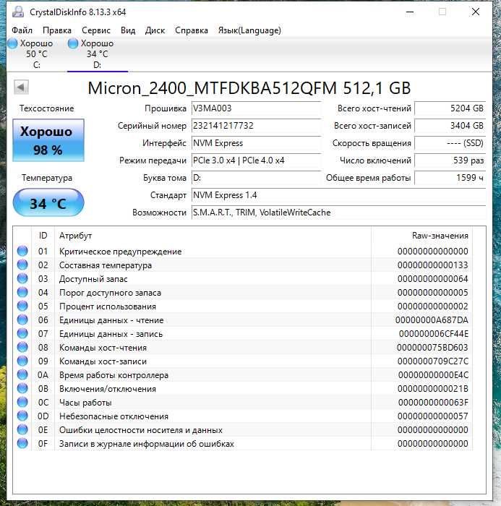Select row Единицы данных - запись

(243, 334)
